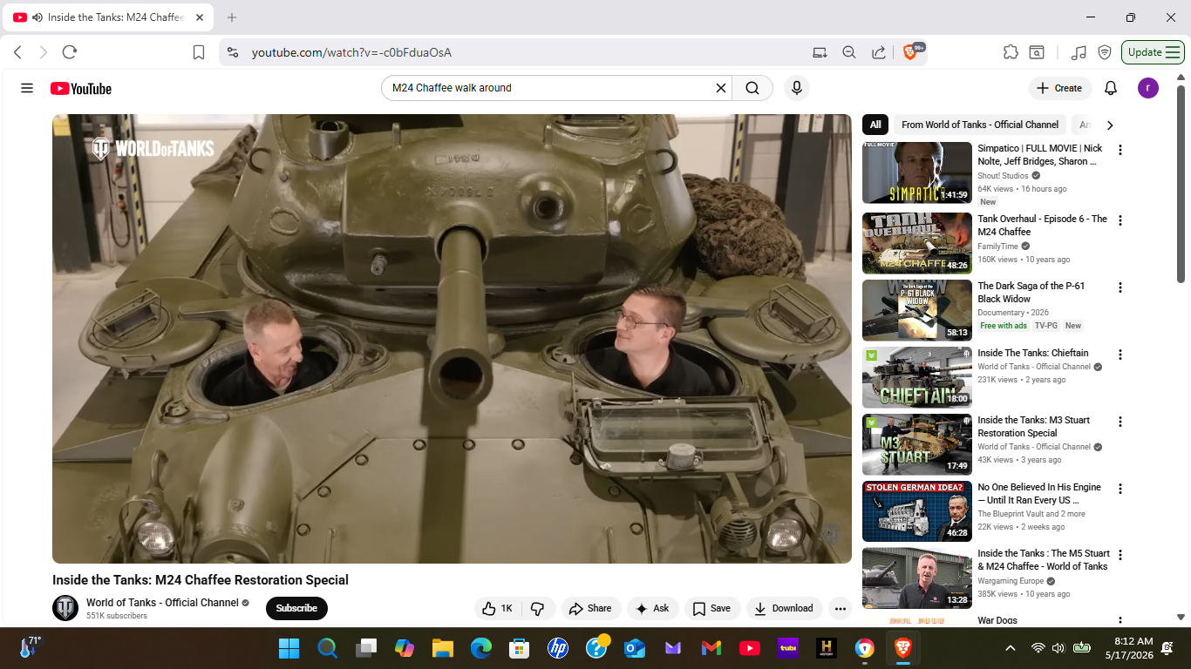The height and width of the screenshot is (669, 1191).
Task: Click the browser address bar URL
Action: (x=351, y=52)
